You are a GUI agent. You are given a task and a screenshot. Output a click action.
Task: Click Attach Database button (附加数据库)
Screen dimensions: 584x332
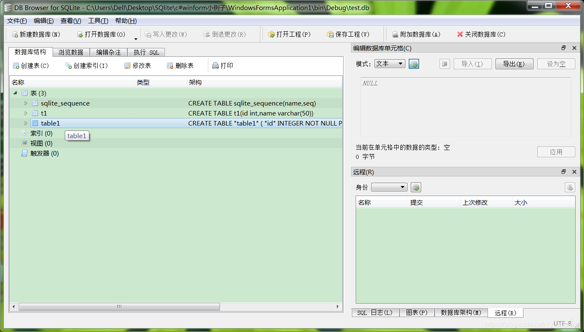(x=415, y=35)
